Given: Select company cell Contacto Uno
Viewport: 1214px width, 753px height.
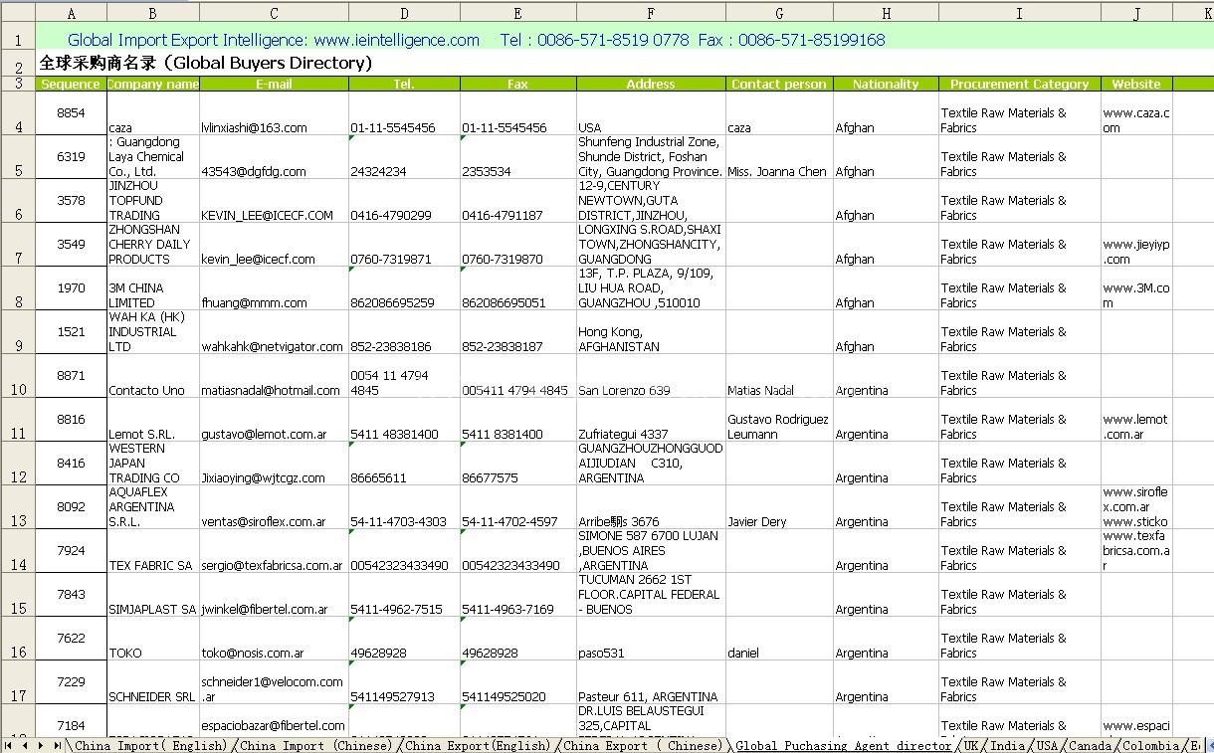Looking at the screenshot, I should 153,376.
